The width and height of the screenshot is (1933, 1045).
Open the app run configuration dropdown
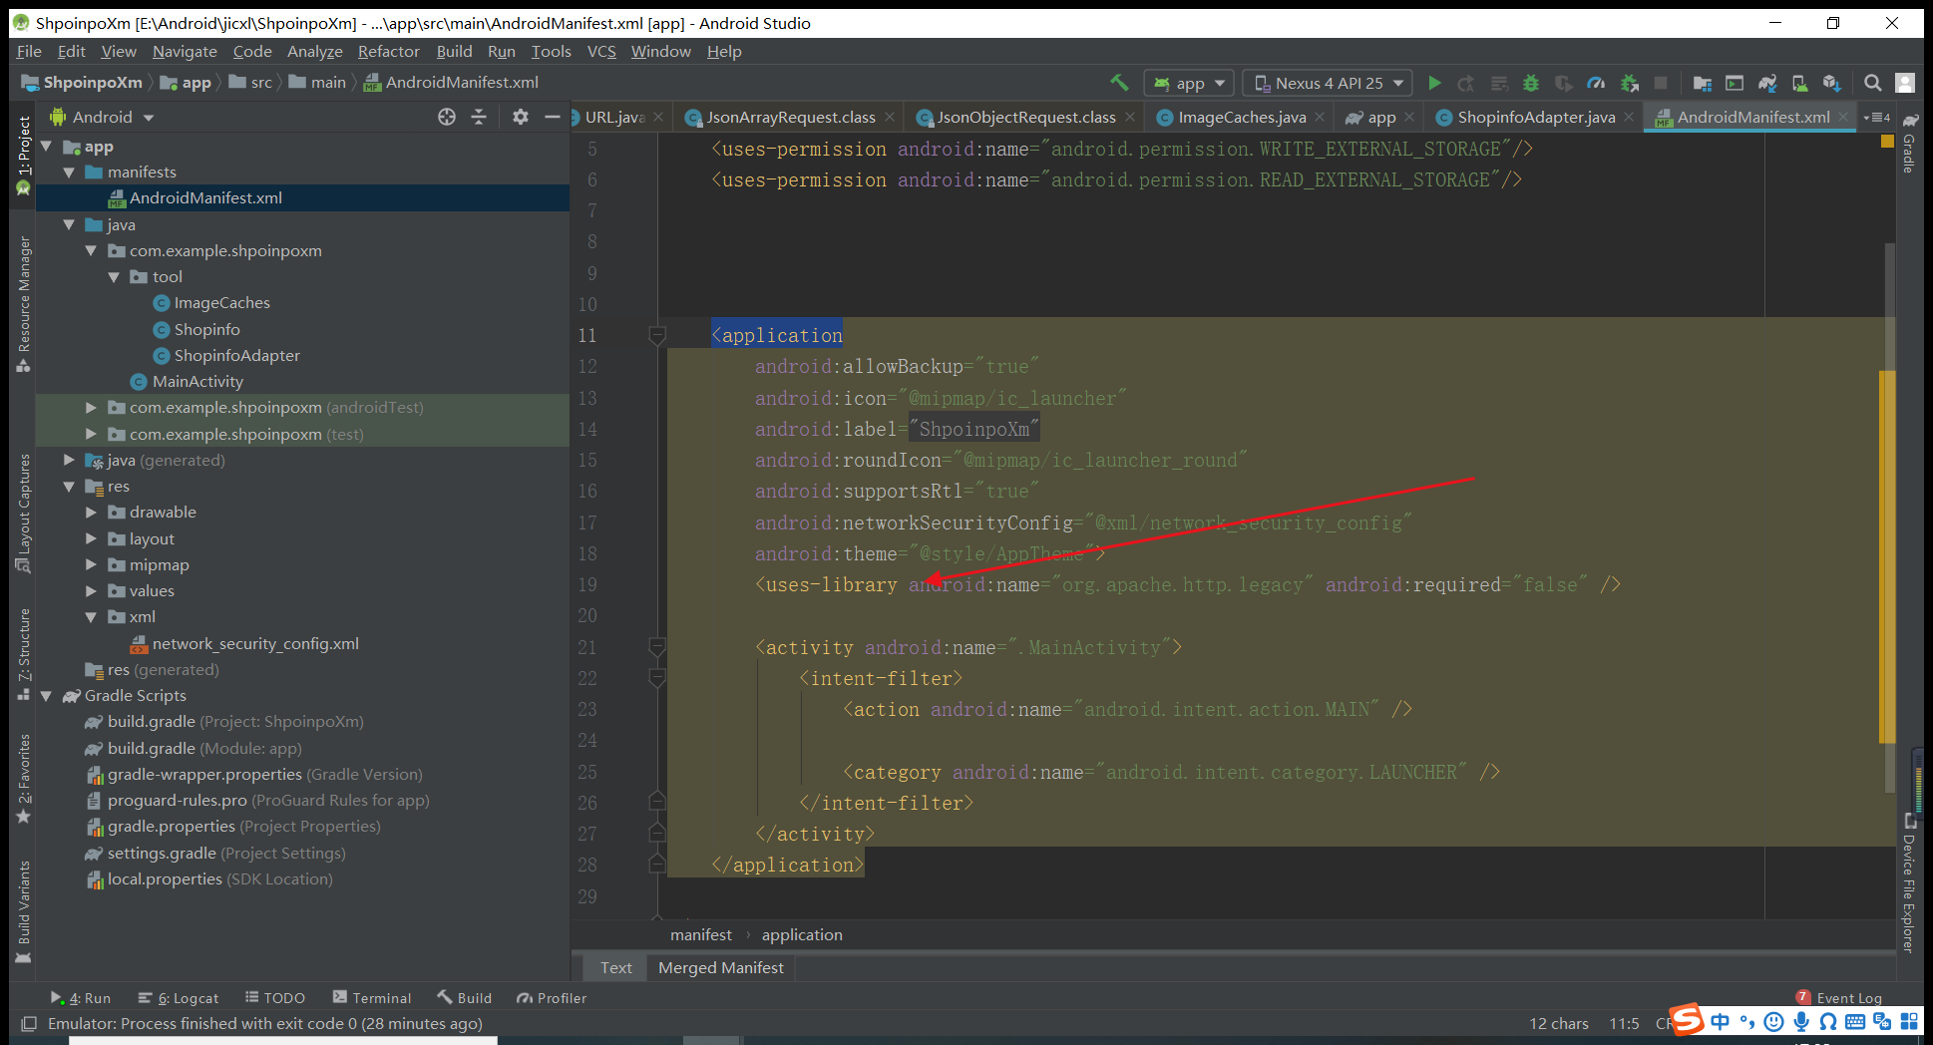click(x=1190, y=83)
